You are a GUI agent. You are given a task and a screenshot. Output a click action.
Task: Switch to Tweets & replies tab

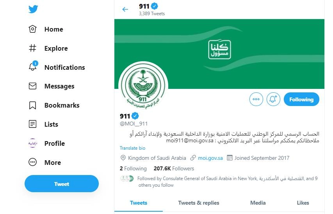click(x=198, y=203)
